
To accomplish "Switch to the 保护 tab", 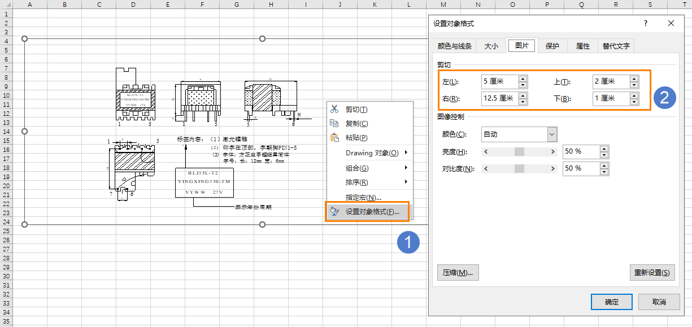I will [552, 46].
